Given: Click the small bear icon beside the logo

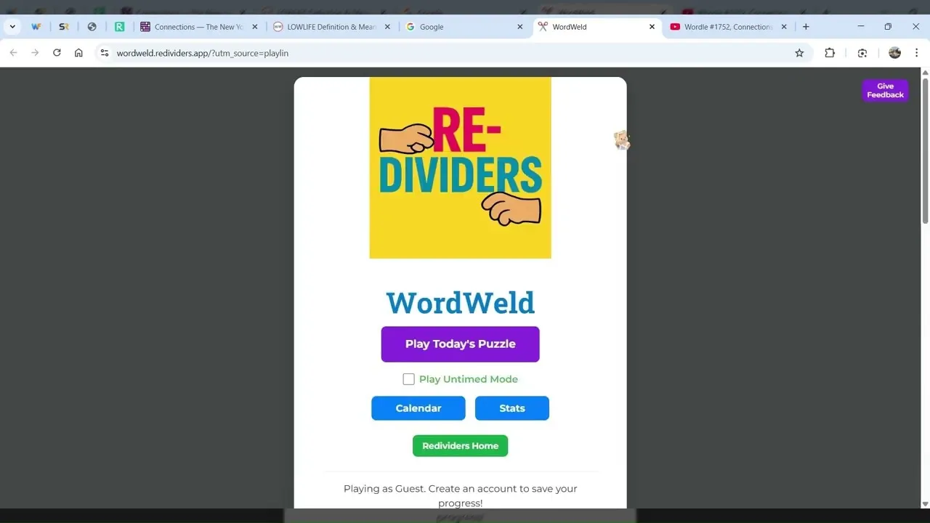Looking at the screenshot, I should pos(622,140).
